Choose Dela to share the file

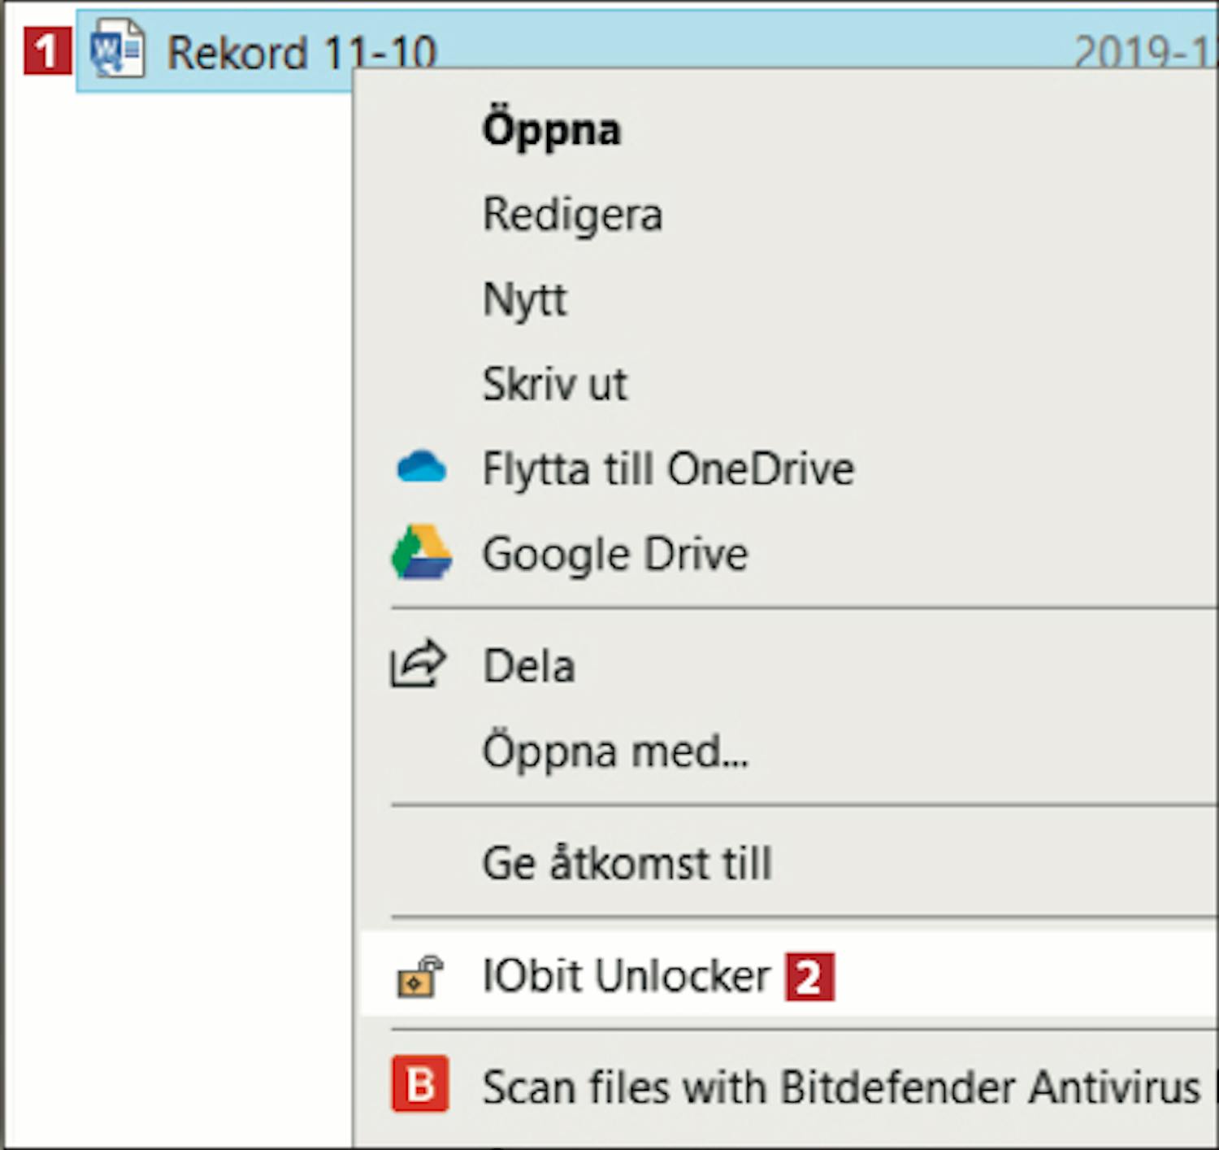point(529,666)
